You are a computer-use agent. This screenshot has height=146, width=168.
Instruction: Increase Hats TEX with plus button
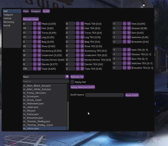click(129, 50)
